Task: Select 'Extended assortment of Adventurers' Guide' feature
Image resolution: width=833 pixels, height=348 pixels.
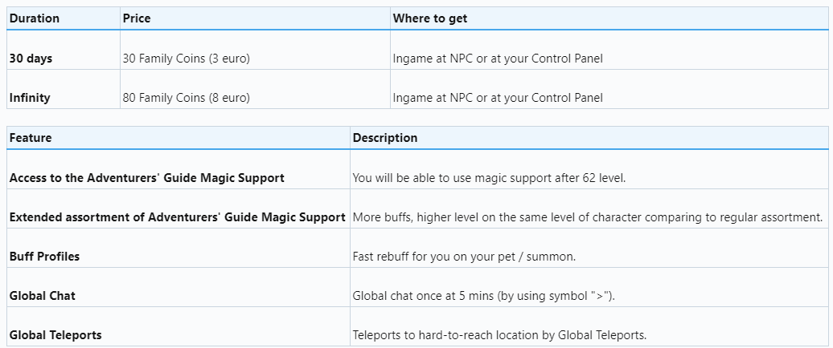Action: pyautogui.click(x=178, y=217)
